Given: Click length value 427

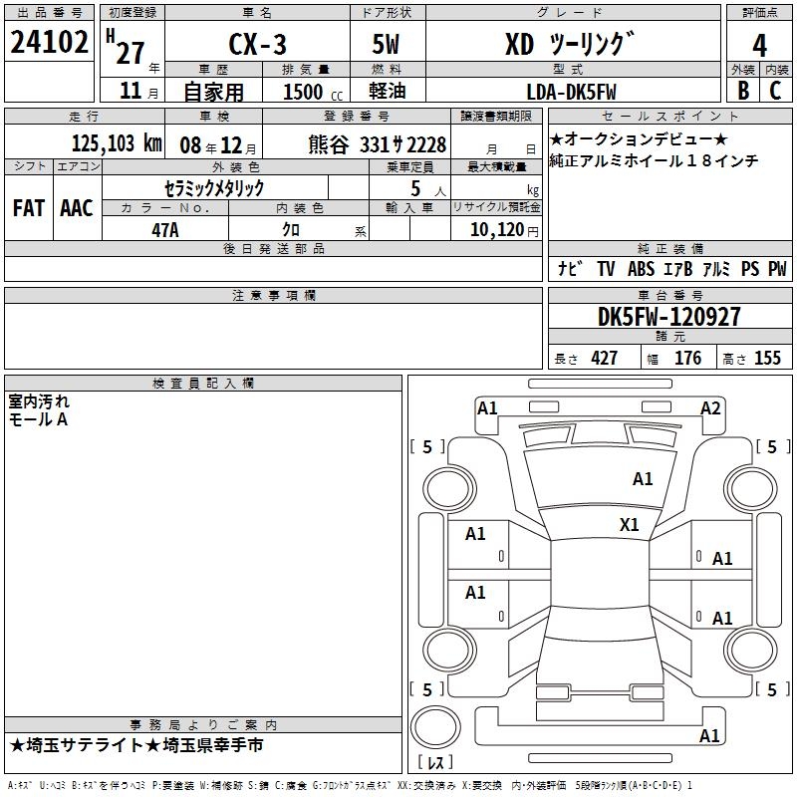Looking at the screenshot, I should tap(605, 358).
